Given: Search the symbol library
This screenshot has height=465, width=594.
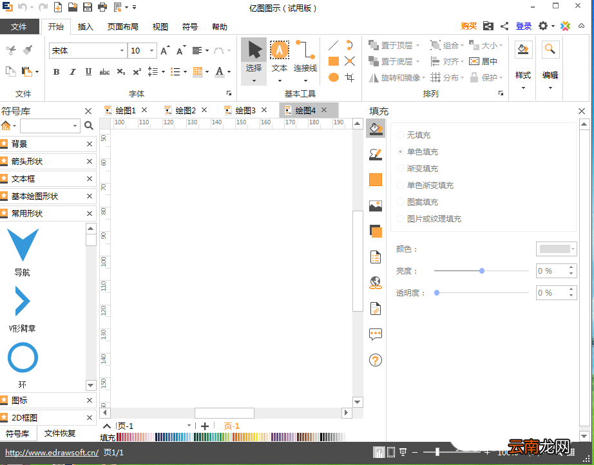Looking at the screenshot, I should click(x=89, y=126).
